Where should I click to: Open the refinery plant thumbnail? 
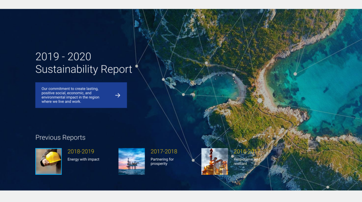(x=215, y=161)
